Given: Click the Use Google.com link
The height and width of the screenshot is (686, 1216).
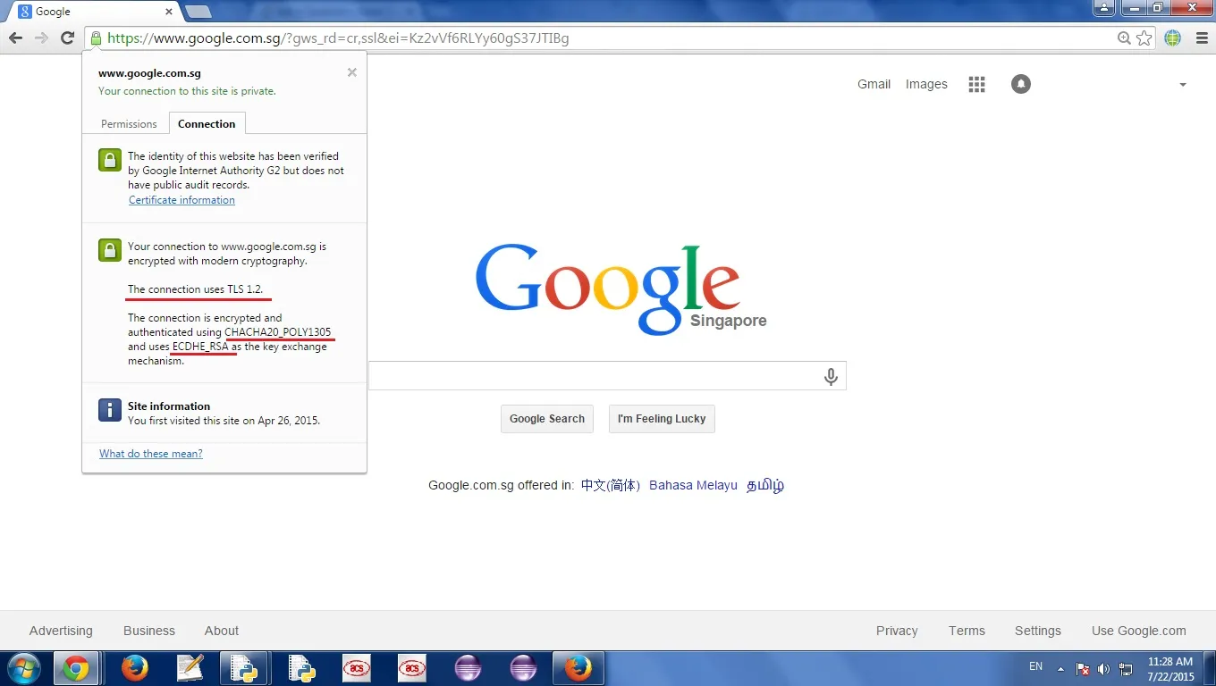Looking at the screenshot, I should 1139,631.
